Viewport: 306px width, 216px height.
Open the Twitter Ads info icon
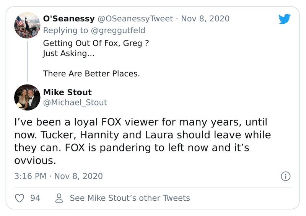[x=285, y=176]
